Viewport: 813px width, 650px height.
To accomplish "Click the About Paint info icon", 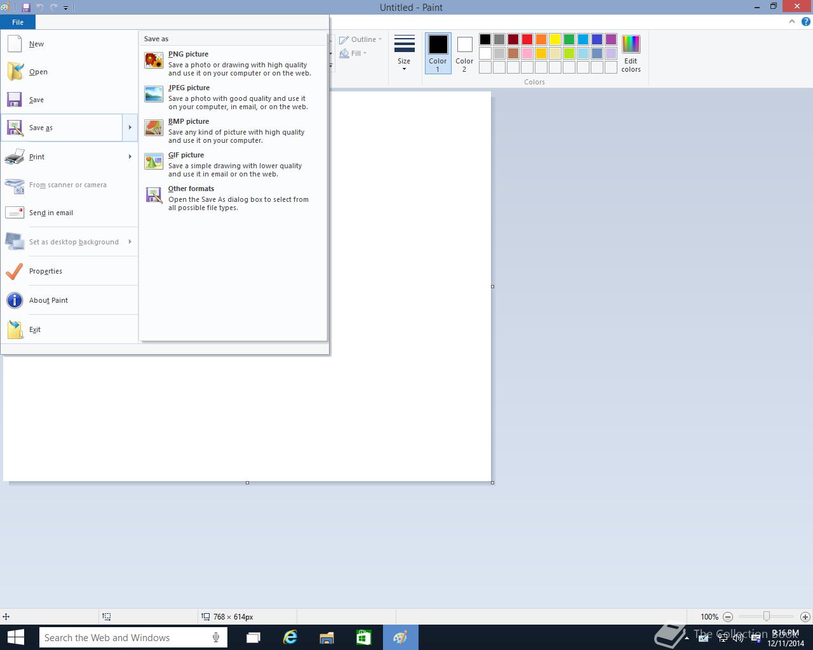I will coord(15,300).
